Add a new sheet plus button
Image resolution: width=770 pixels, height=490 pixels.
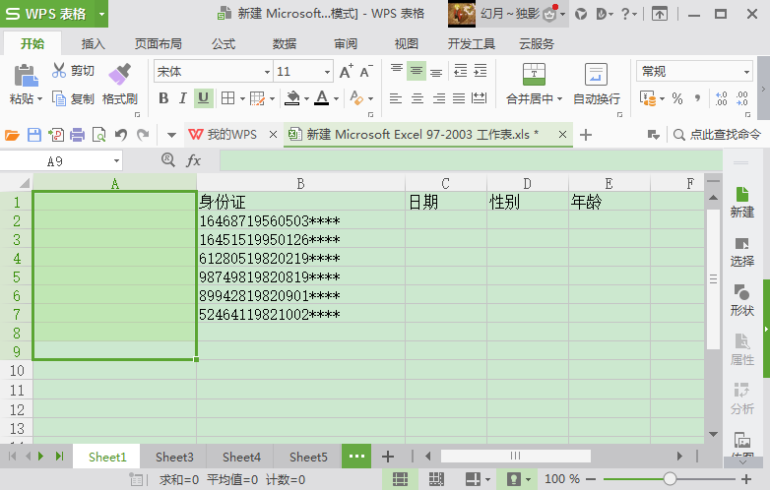388,457
